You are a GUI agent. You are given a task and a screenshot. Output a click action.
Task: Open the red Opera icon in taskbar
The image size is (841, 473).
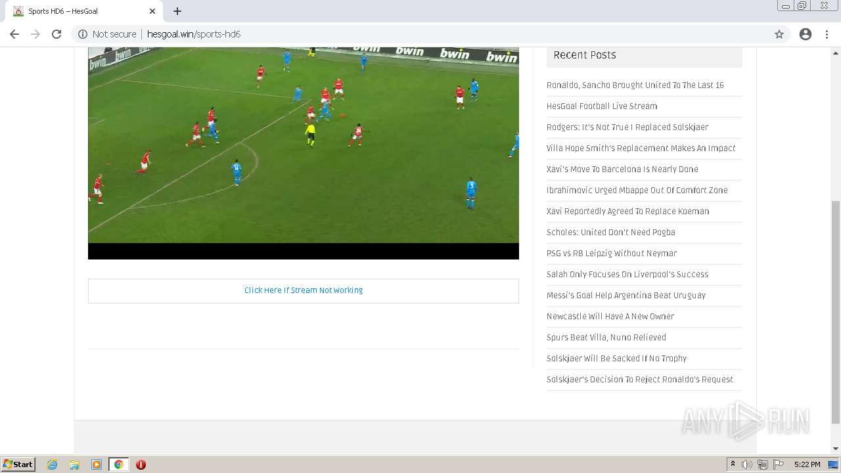(x=141, y=464)
